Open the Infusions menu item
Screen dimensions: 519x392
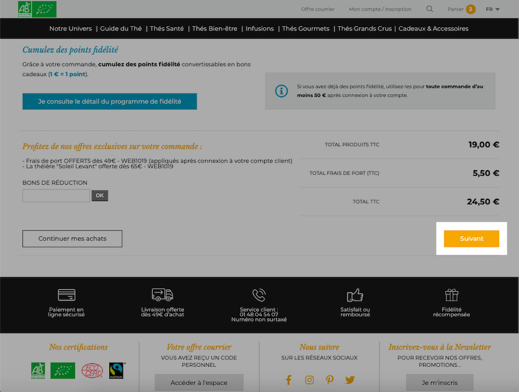tap(259, 29)
